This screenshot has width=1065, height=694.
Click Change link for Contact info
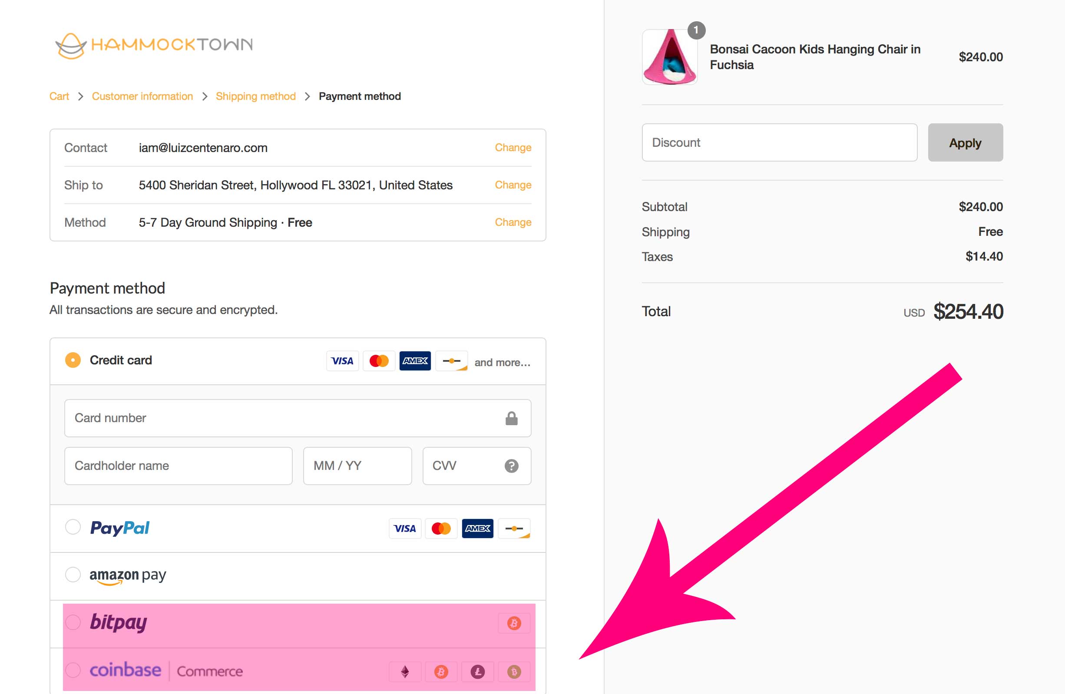pos(512,147)
